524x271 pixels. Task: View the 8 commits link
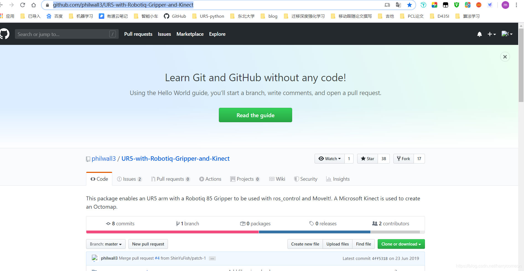tap(120, 224)
